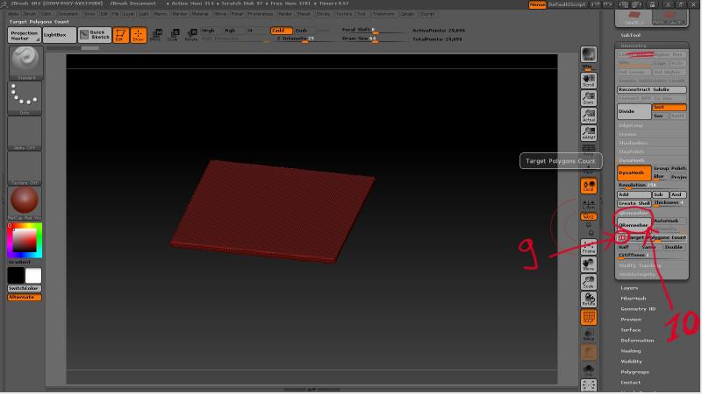Image resolution: width=702 pixels, height=394 pixels.
Task: Open the Brush menu
Action: coord(30,14)
